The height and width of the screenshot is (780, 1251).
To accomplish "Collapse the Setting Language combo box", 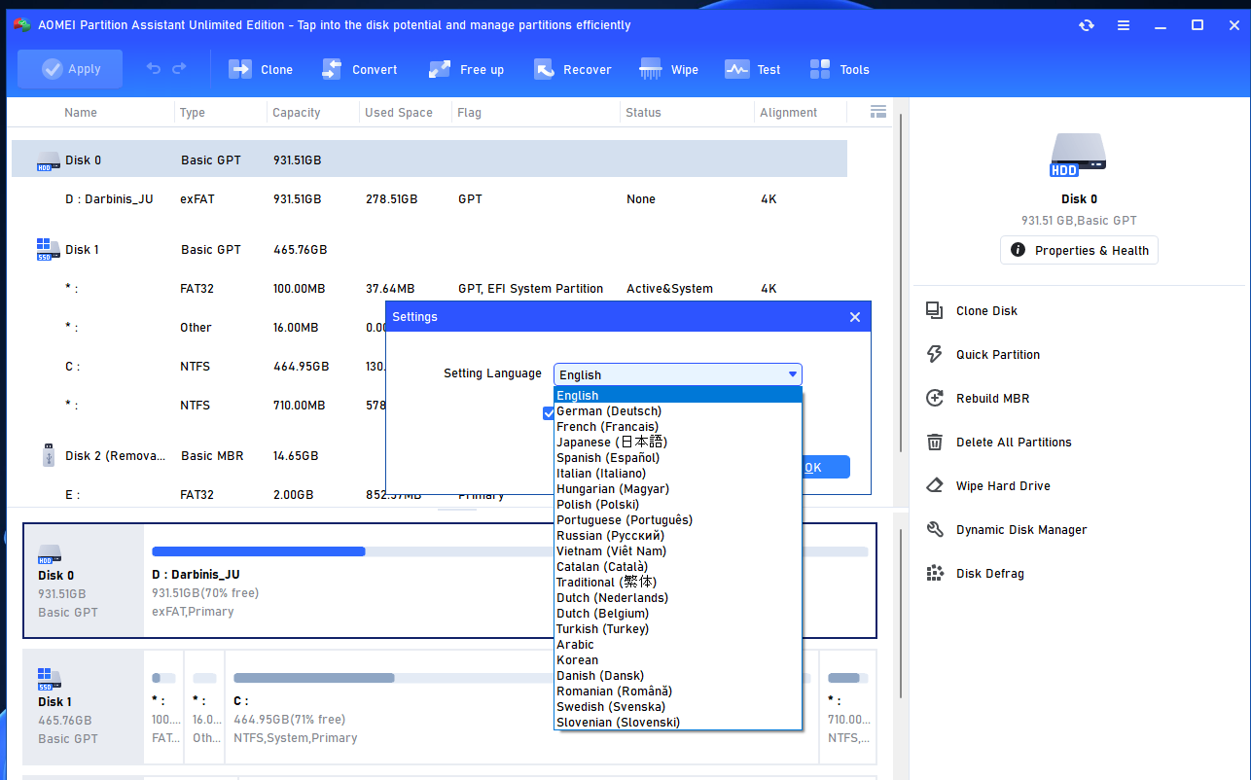I will 793,374.
